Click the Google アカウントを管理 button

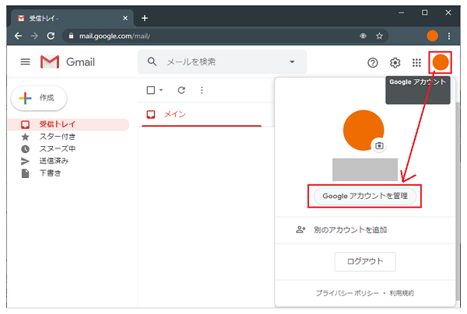click(364, 197)
